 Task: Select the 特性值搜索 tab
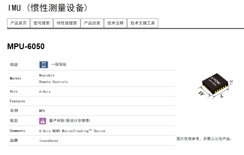point(67,23)
